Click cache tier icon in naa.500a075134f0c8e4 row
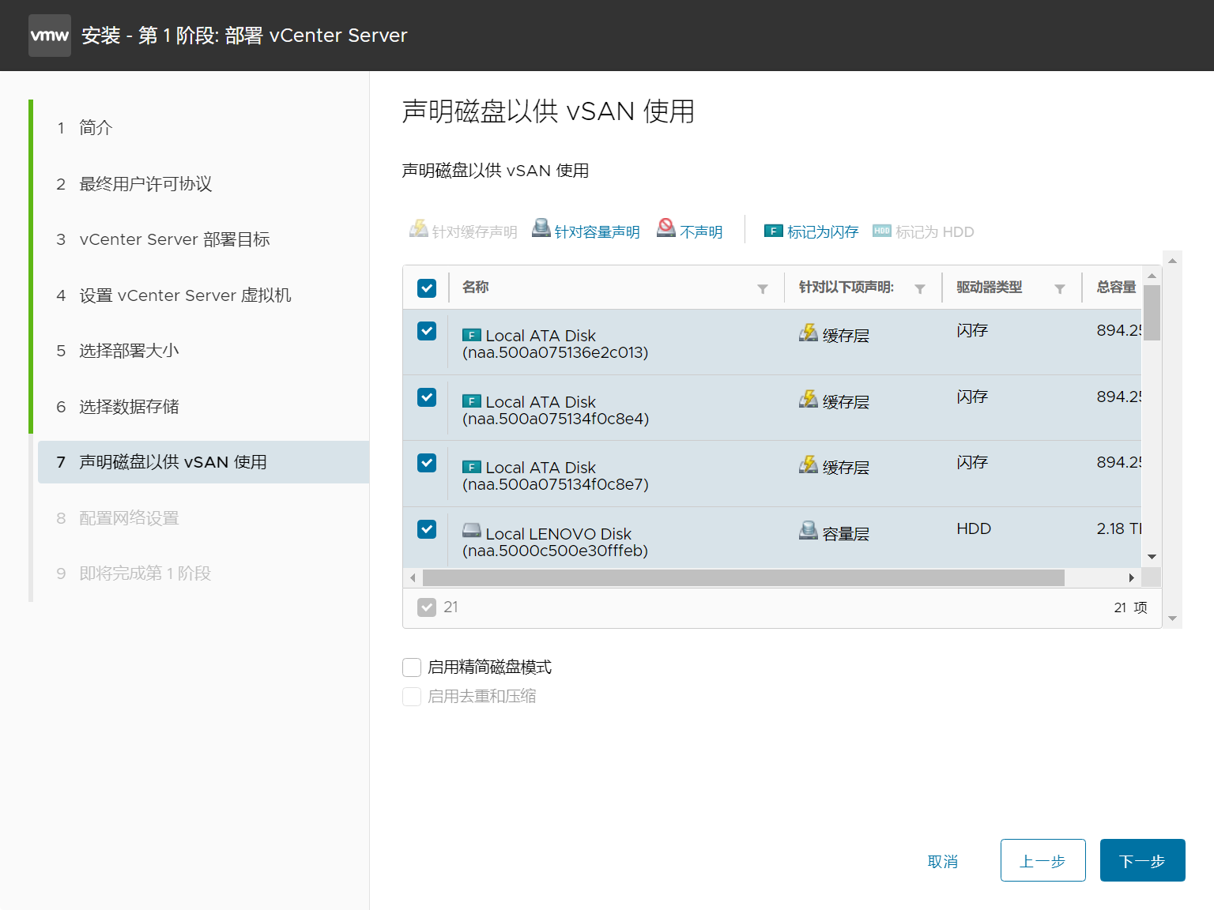Image resolution: width=1214 pixels, height=910 pixels. pos(809,399)
